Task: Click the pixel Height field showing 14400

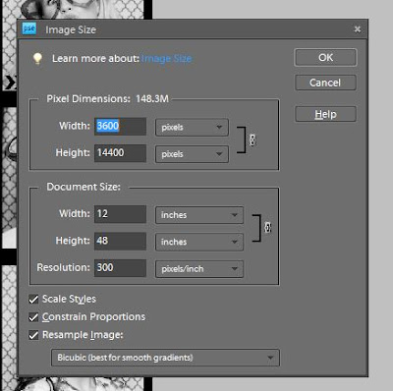Action: [120, 153]
